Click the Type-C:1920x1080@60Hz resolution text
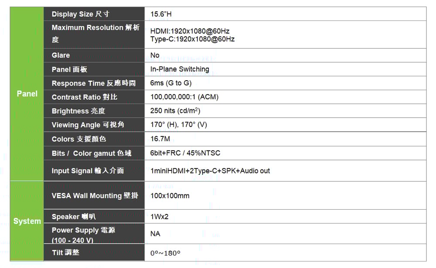 (x=192, y=39)
